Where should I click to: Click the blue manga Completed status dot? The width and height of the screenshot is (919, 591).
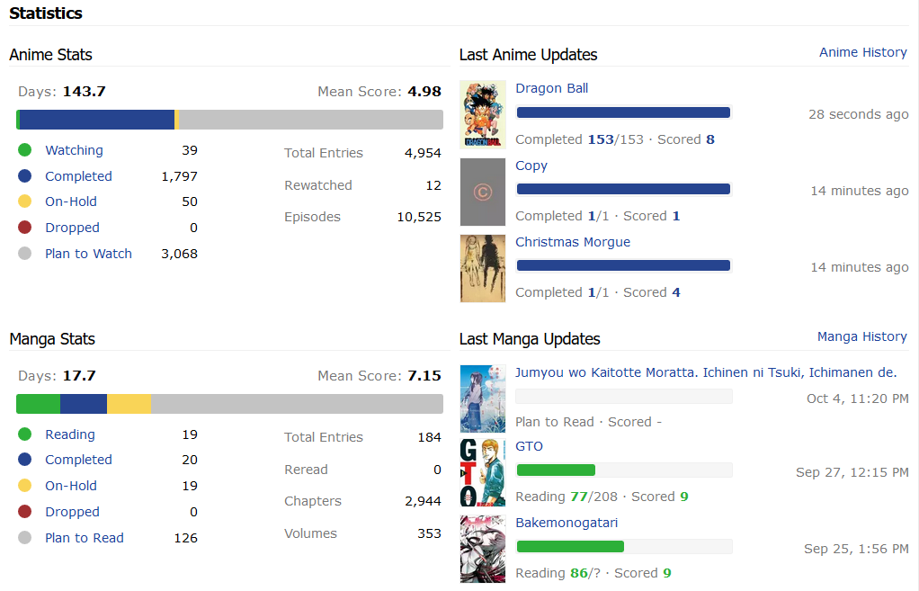click(24, 459)
